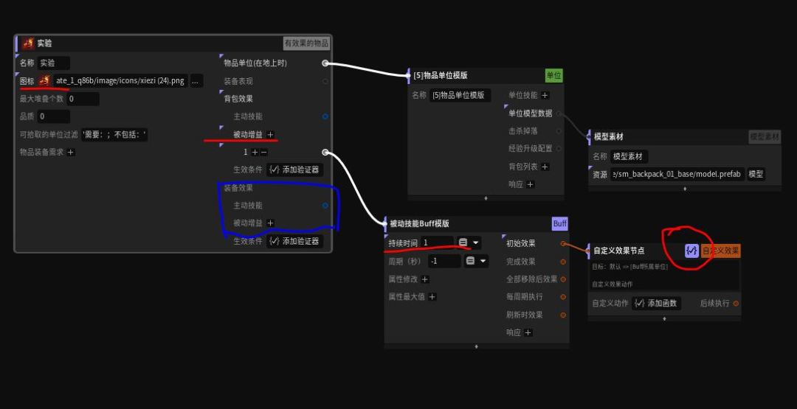The height and width of the screenshot is (409, 797).
Task: Click the 自定义效果节点 input port
Action: [589, 251]
